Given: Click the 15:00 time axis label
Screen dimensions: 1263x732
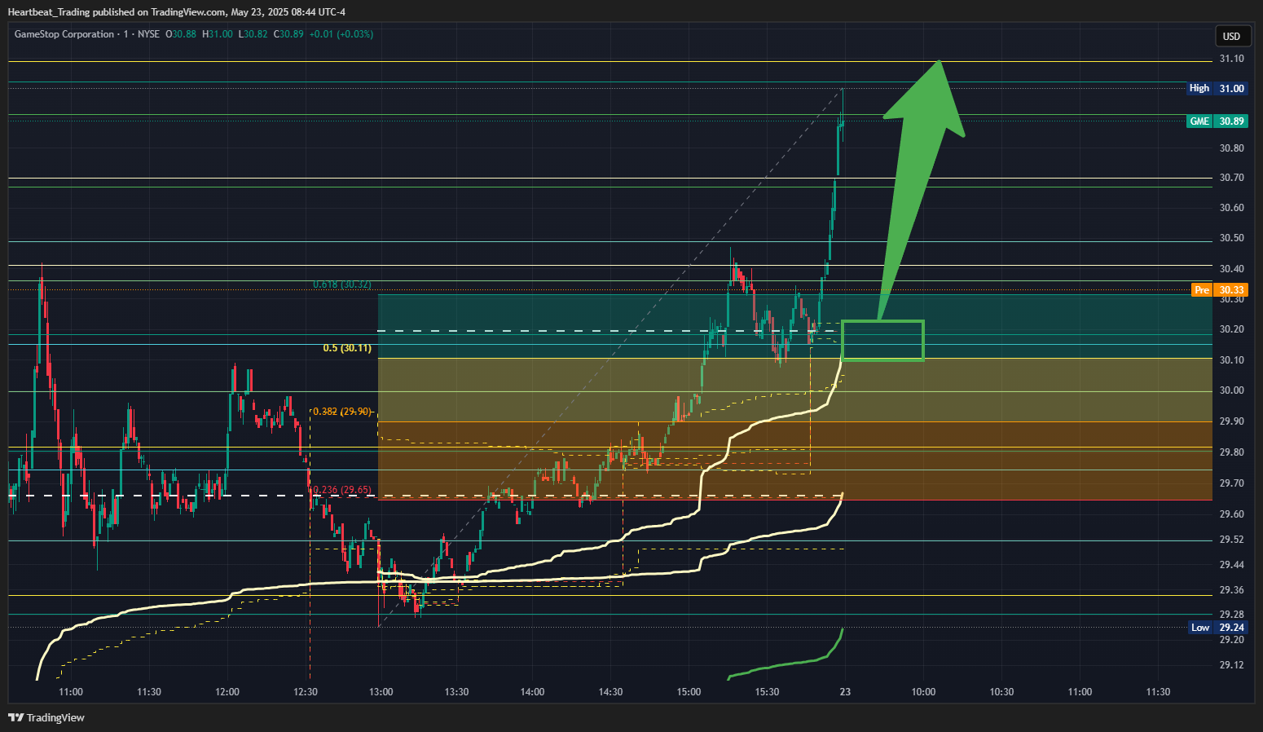Looking at the screenshot, I should click(689, 692).
